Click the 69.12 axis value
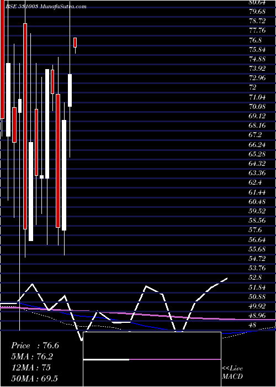 click(x=258, y=116)
